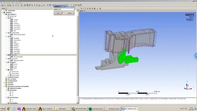Select the Zoom Box tool in viewer toolbar

coord(92,9)
